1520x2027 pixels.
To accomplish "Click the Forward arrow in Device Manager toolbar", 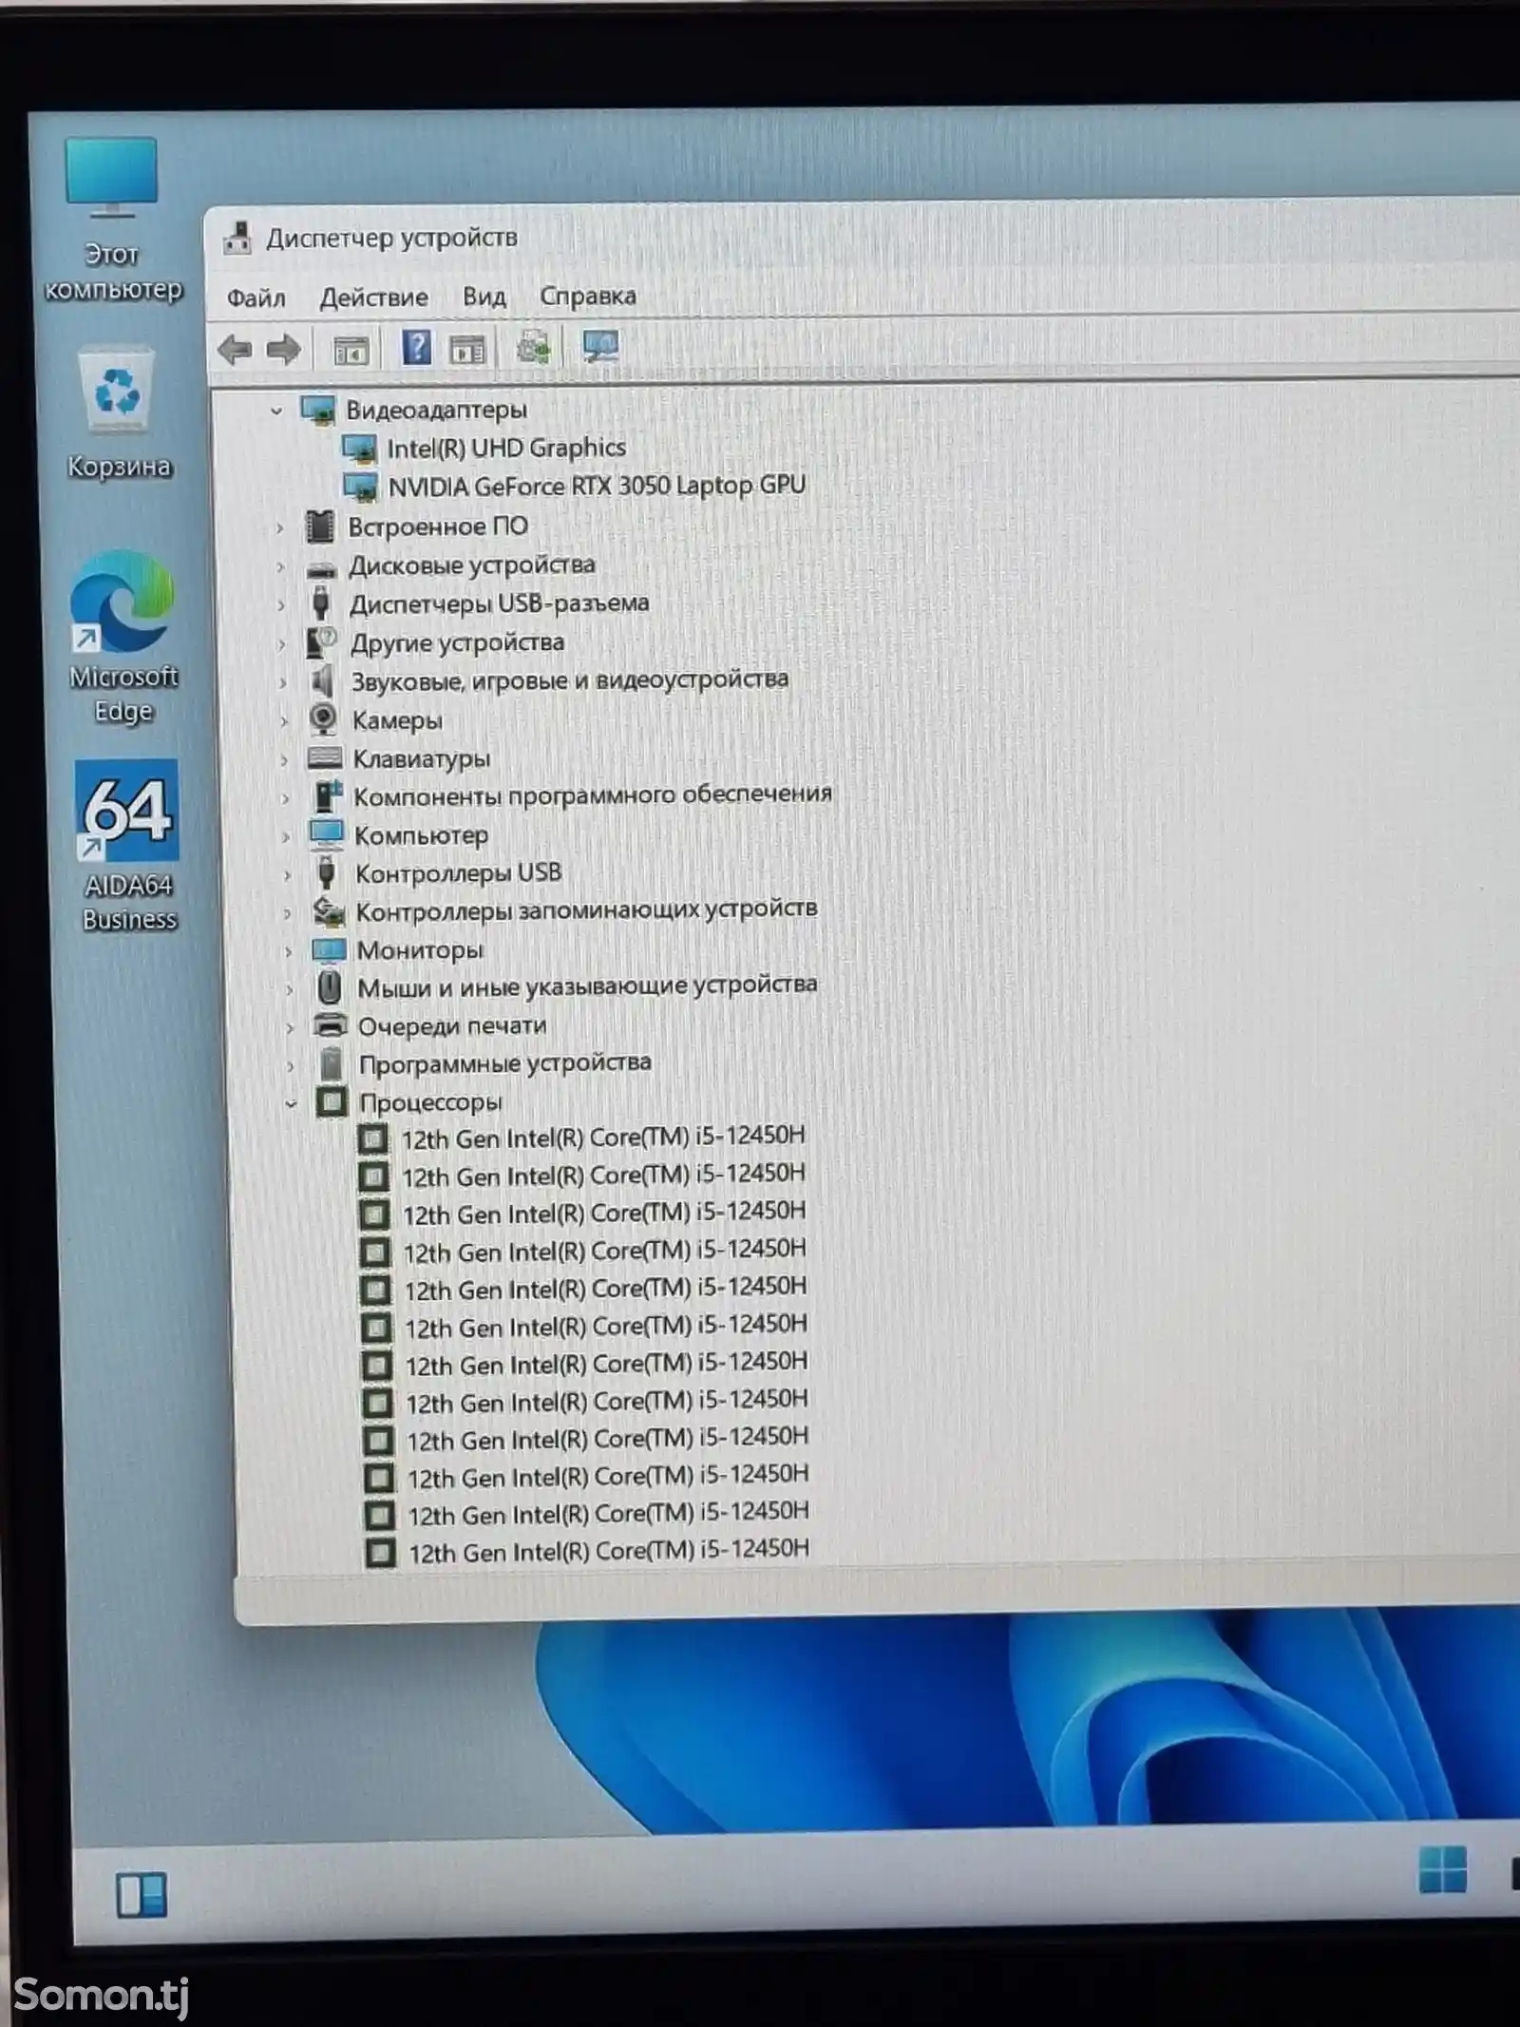I will click(x=283, y=350).
